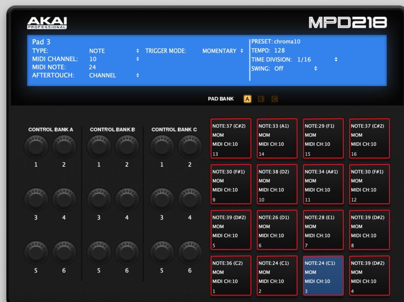The image size is (404, 302).
Task: Click knob 4 in Control Bank B
Action: point(127,200)
